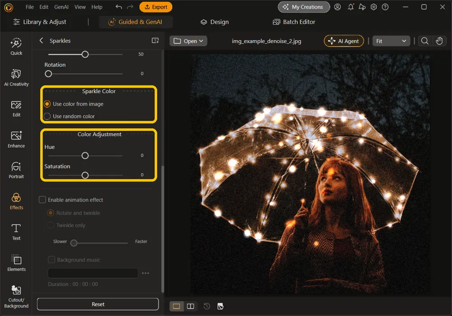
Task: Switch to split compare view
Action: point(191,306)
